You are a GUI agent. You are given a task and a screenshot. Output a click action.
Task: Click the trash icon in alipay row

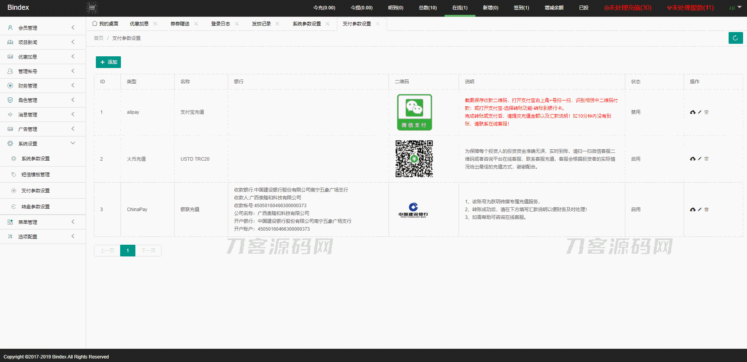(706, 112)
